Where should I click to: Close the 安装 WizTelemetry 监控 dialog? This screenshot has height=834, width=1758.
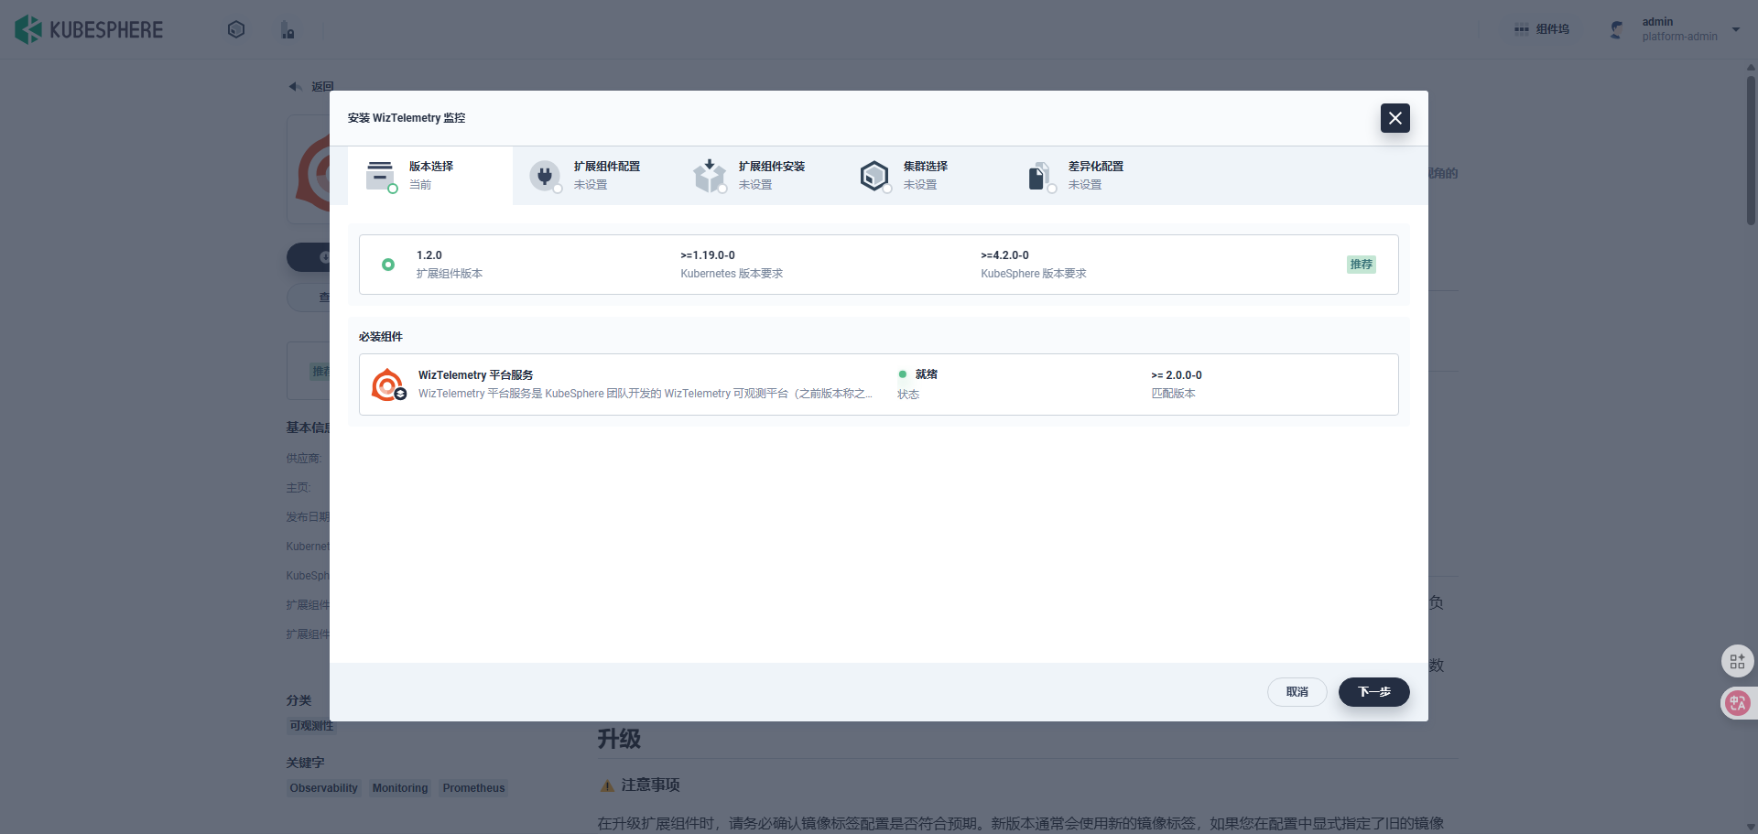[x=1395, y=118]
